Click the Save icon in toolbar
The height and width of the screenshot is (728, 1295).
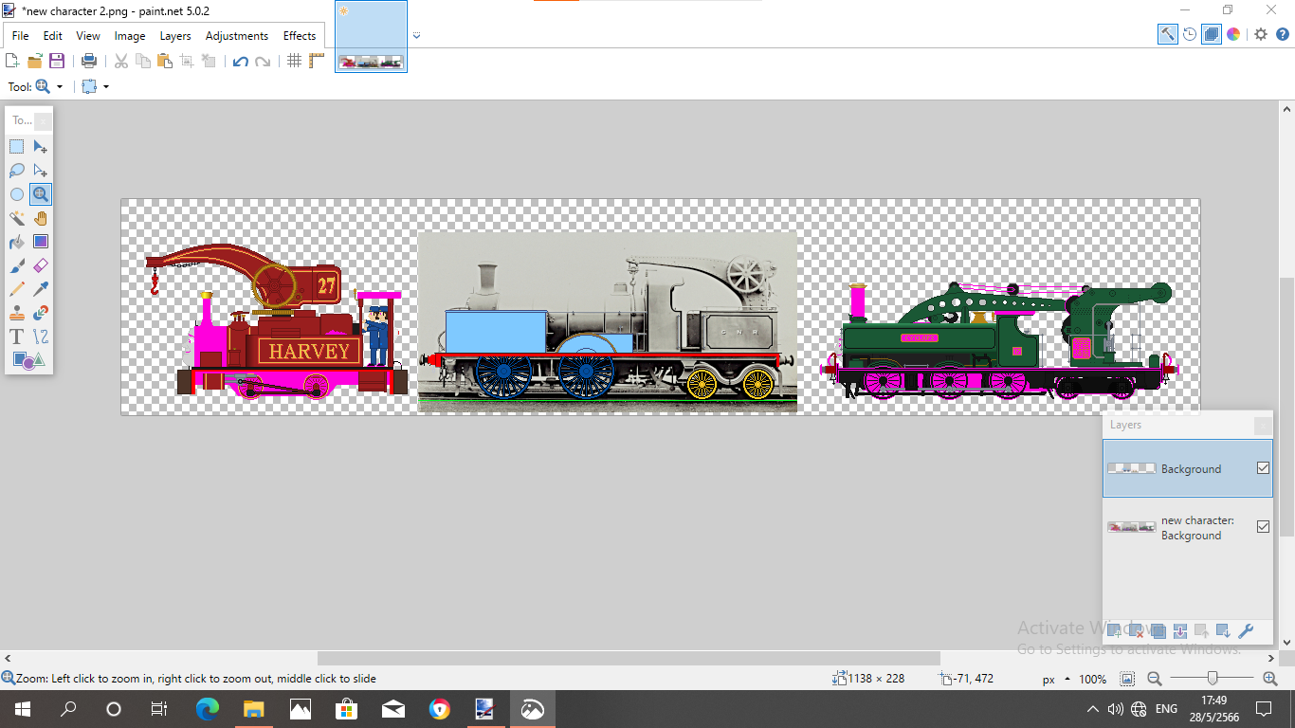pos(57,61)
